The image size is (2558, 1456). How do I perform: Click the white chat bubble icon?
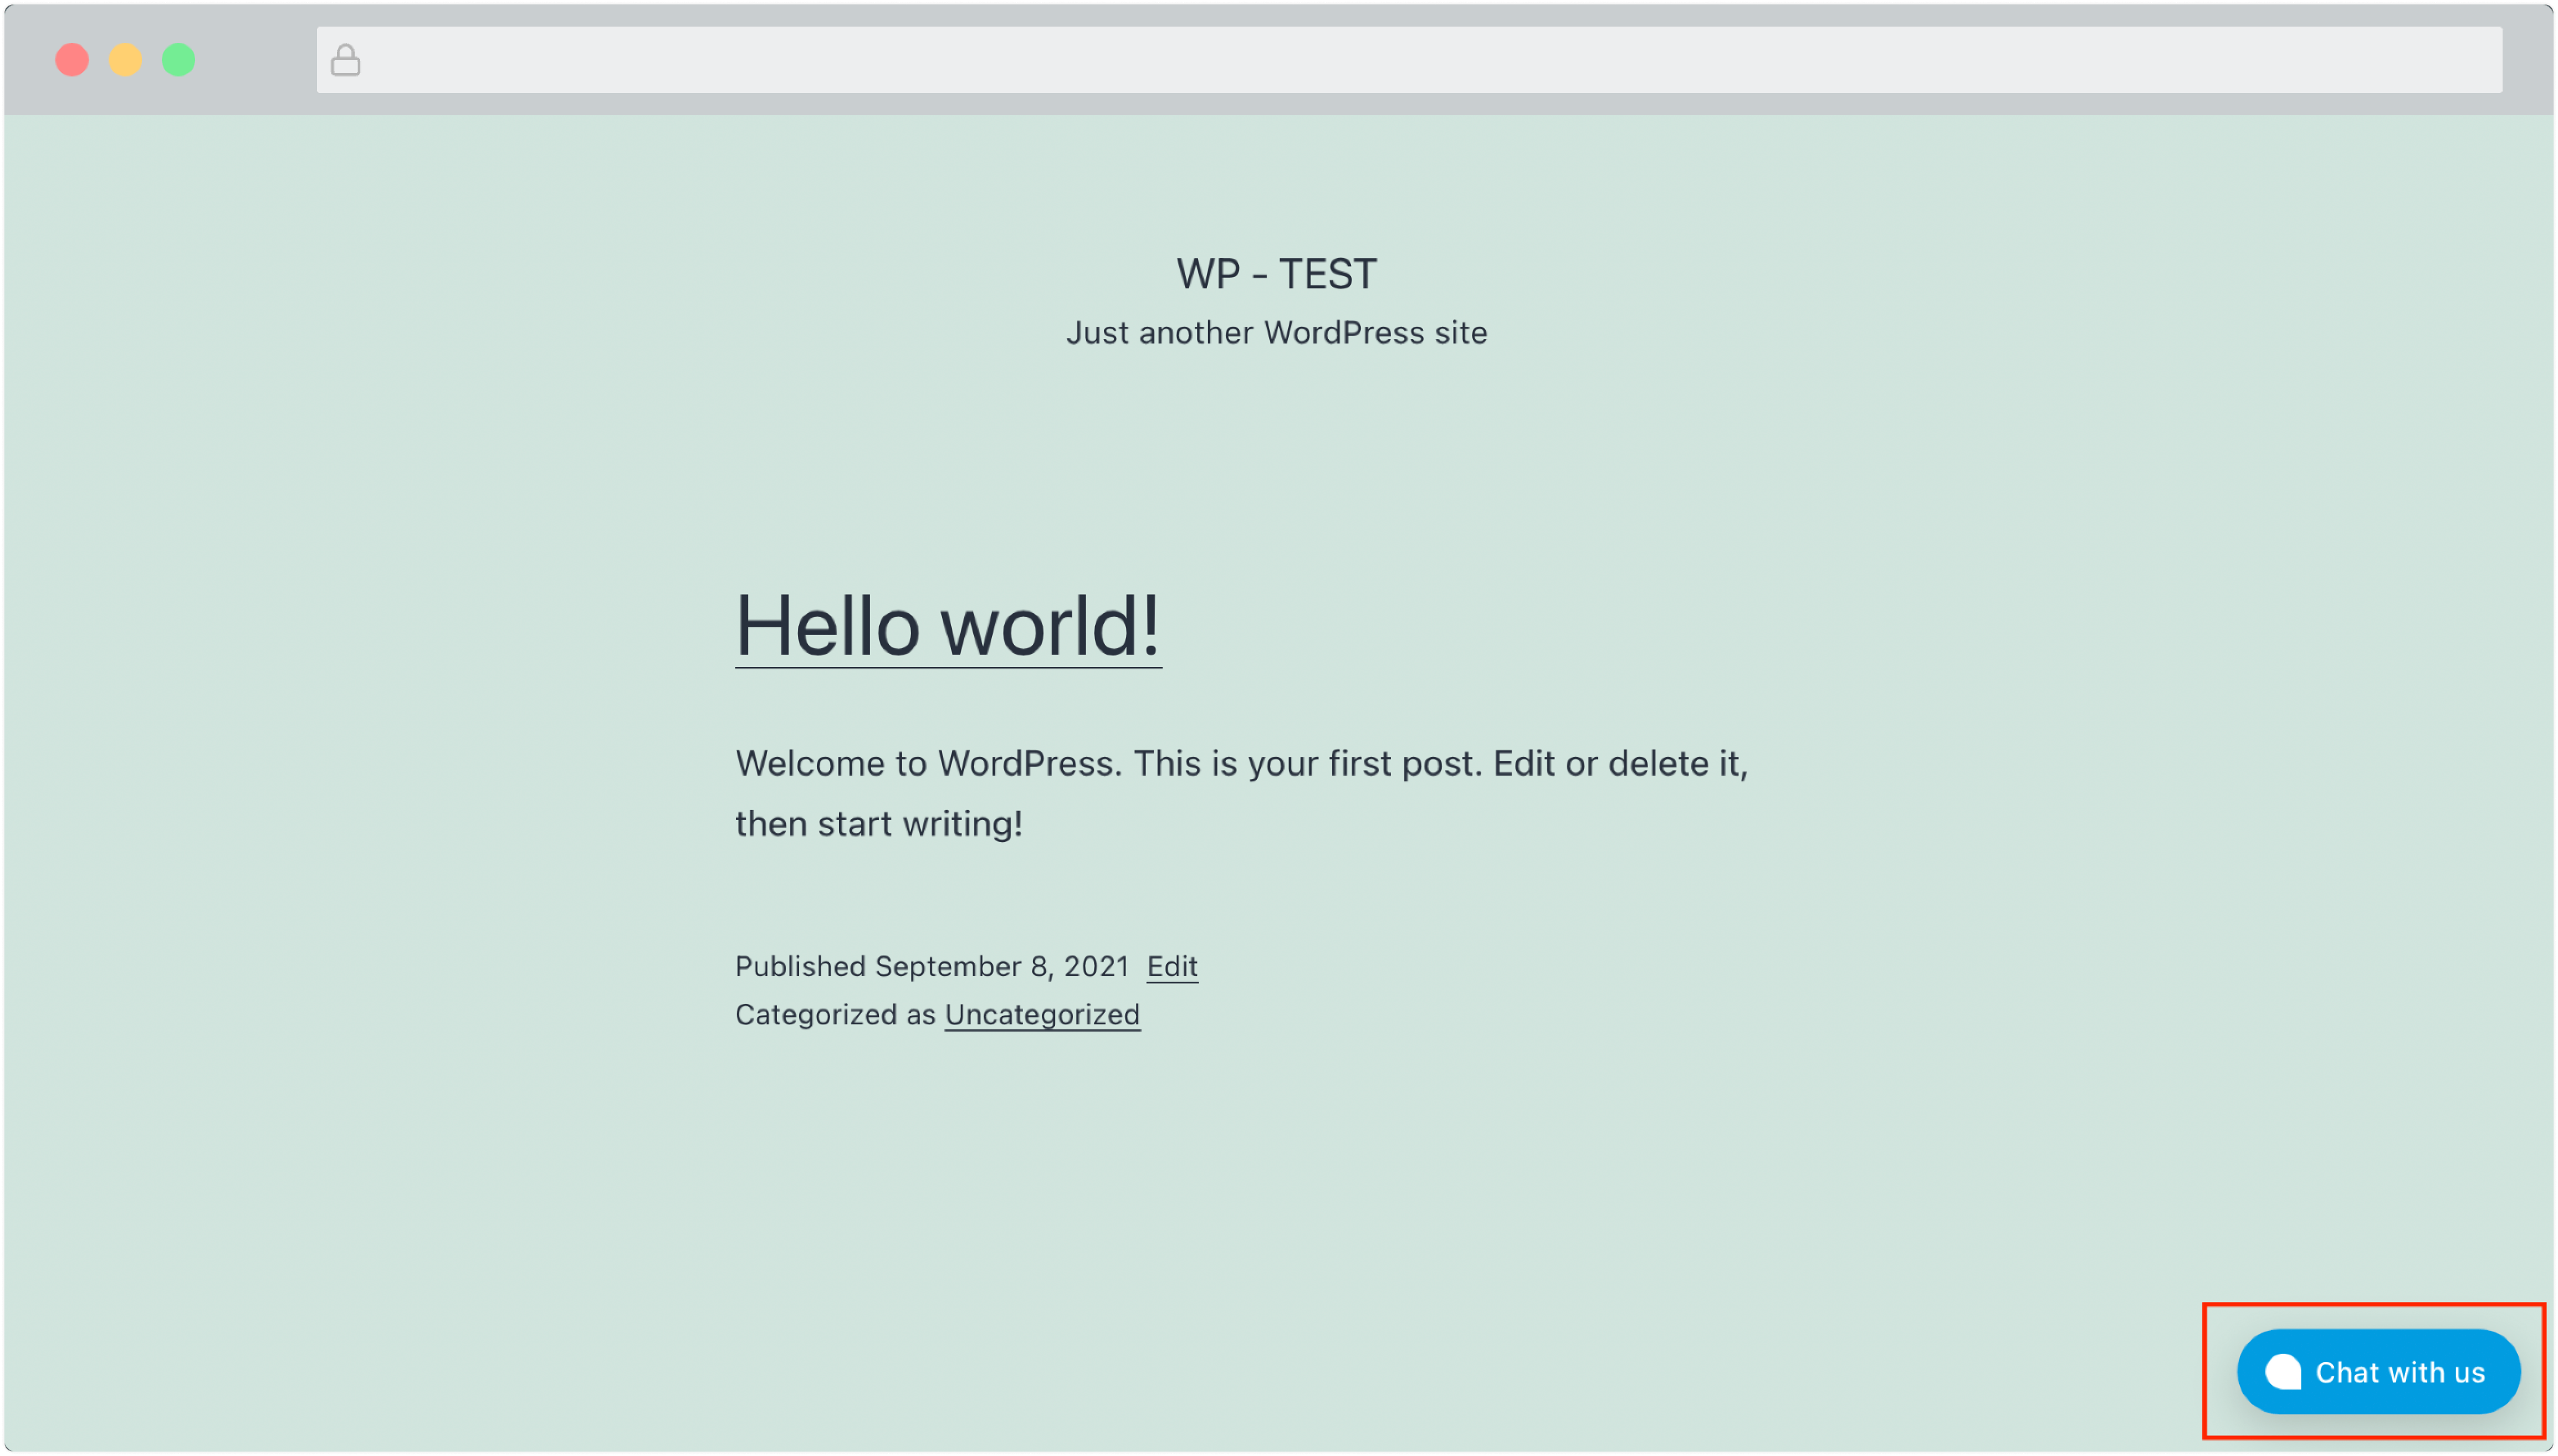click(2283, 1372)
